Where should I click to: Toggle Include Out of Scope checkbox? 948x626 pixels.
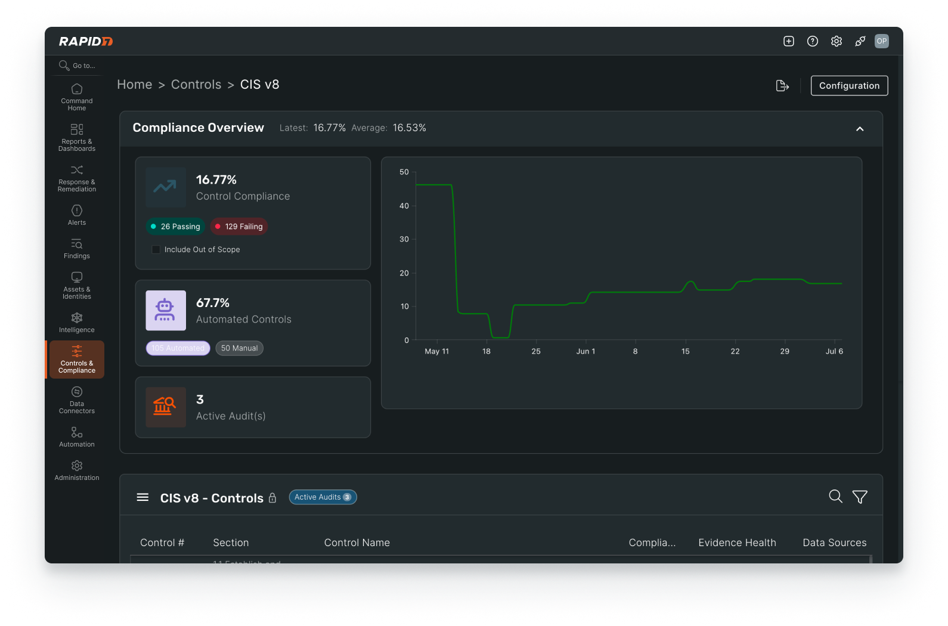156,250
